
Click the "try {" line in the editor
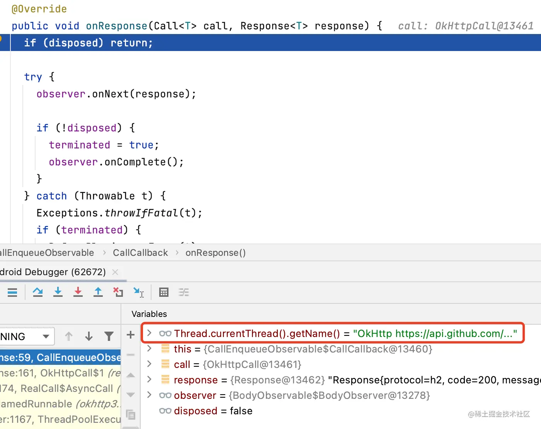coord(39,77)
